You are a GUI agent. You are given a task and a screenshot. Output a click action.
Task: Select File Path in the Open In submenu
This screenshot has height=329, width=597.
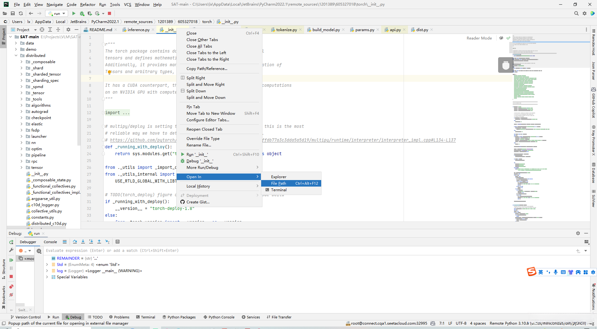click(279, 183)
